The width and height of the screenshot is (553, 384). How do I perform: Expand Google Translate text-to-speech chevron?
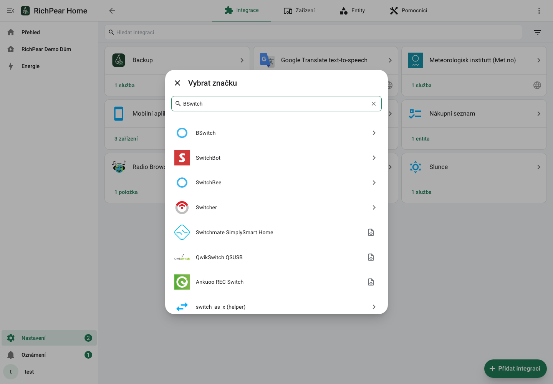point(390,60)
